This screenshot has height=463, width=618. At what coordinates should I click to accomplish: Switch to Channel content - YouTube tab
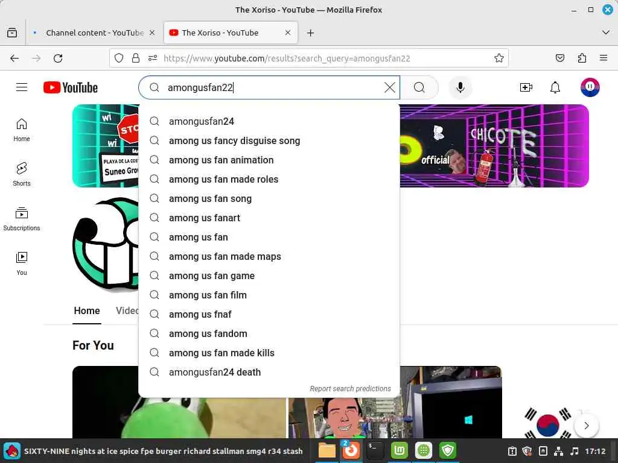[x=95, y=33]
